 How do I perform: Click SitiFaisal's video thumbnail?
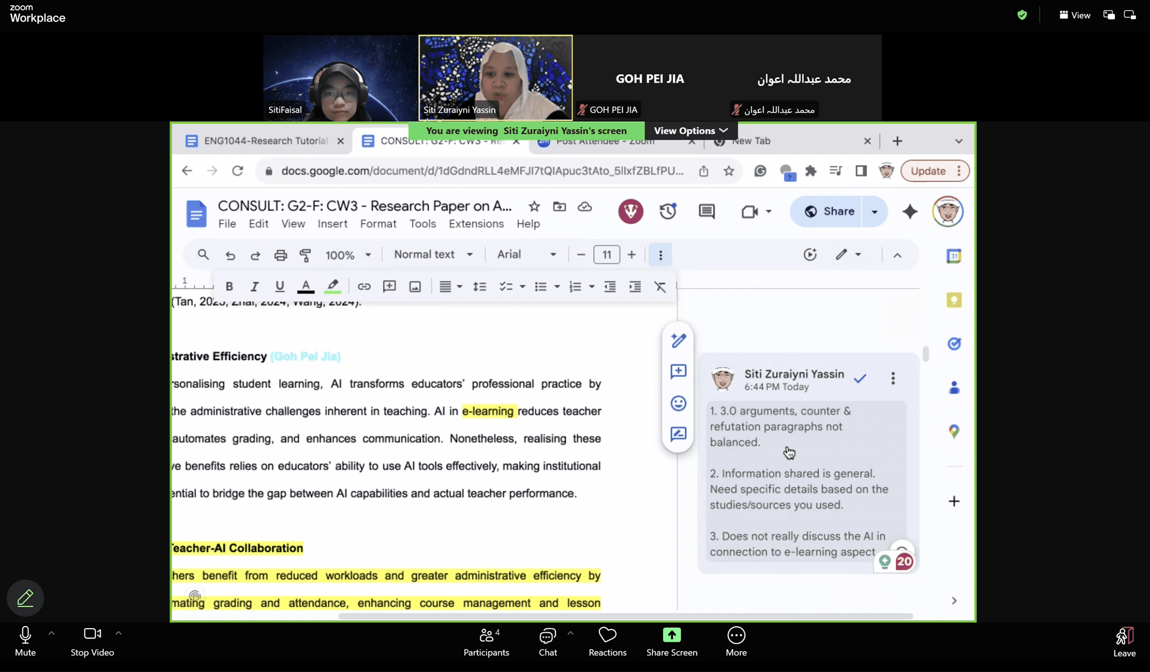coord(340,78)
